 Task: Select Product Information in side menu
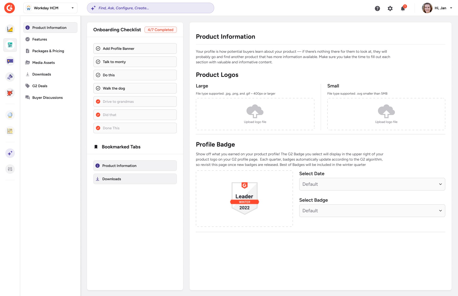(50, 28)
